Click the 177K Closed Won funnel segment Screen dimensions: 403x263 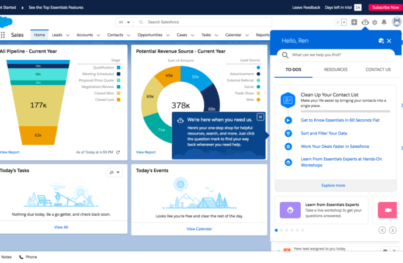click(39, 106)
